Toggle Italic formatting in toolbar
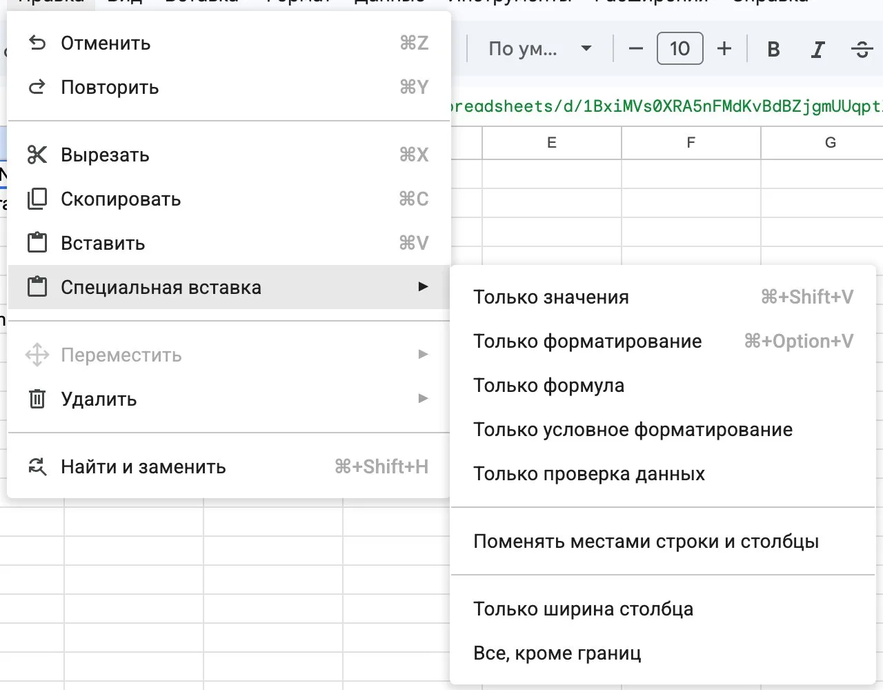 tap(818, 49)
